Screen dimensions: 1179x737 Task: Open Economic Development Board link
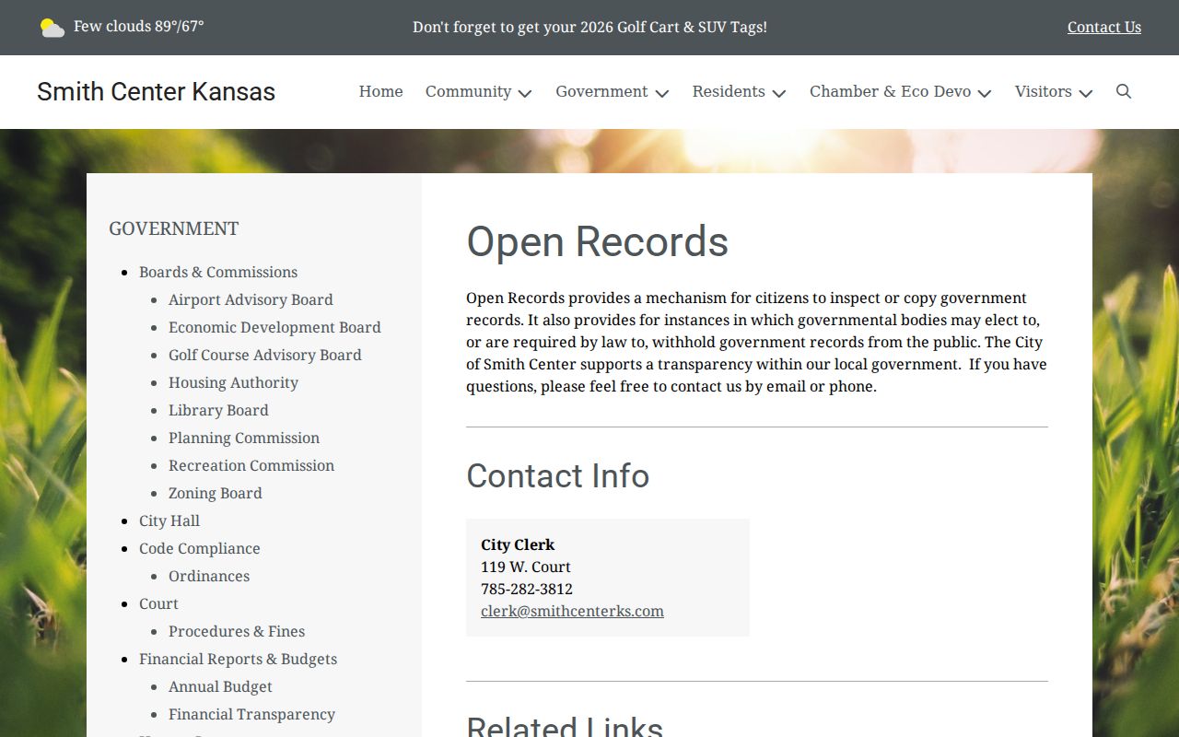pyautogui.click(x=274, y=327)
